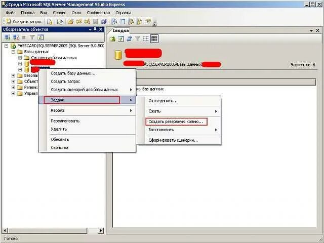This screenshot has height=243, width=324.
Task: Choose Создать запрос in context menu
Action: click(x=88, y=82)
